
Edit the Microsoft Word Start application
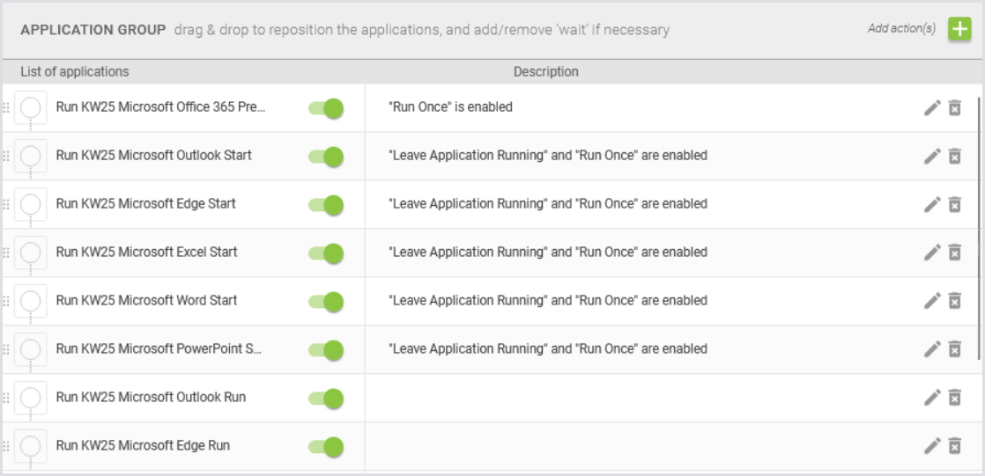click(x=932, y=301)
